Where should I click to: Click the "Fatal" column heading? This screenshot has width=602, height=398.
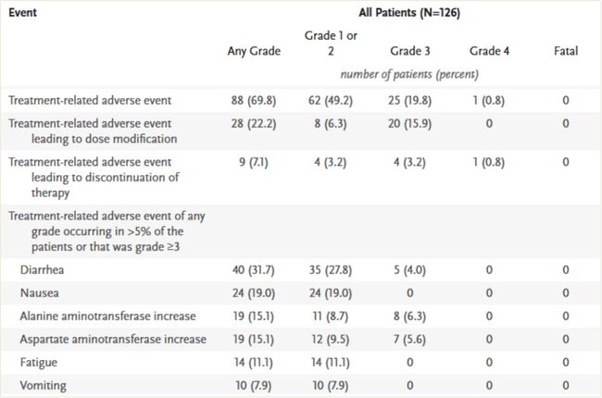(565, 51)
